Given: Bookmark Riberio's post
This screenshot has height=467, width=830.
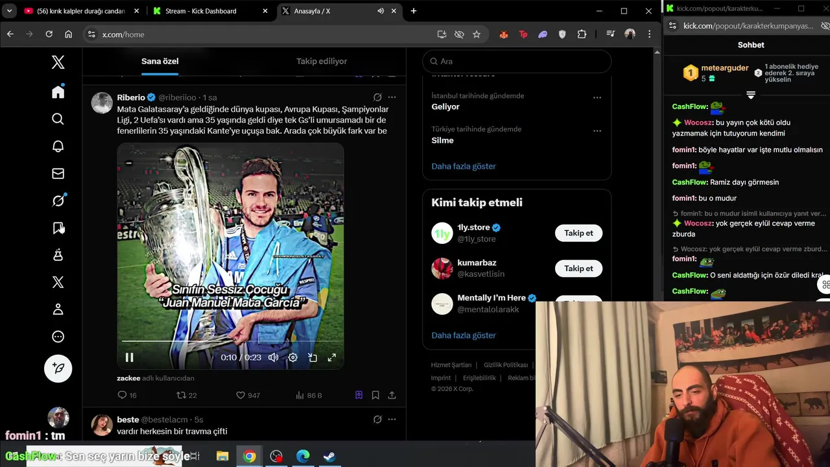Looking at the screenshot, I should [375, 395].
